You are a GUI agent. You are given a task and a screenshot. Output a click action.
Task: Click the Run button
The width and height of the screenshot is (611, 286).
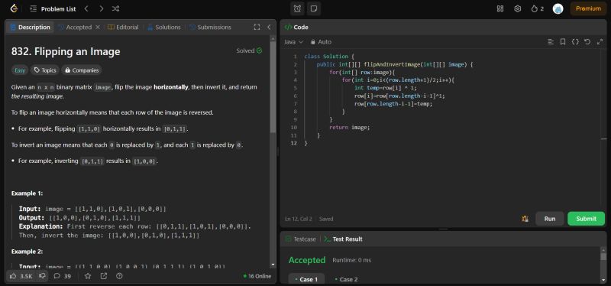(550, 219)
